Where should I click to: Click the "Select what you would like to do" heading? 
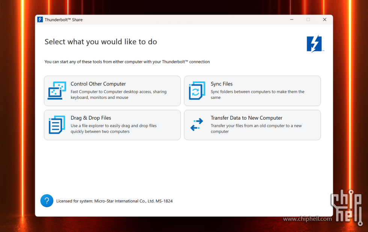(101, 42)
